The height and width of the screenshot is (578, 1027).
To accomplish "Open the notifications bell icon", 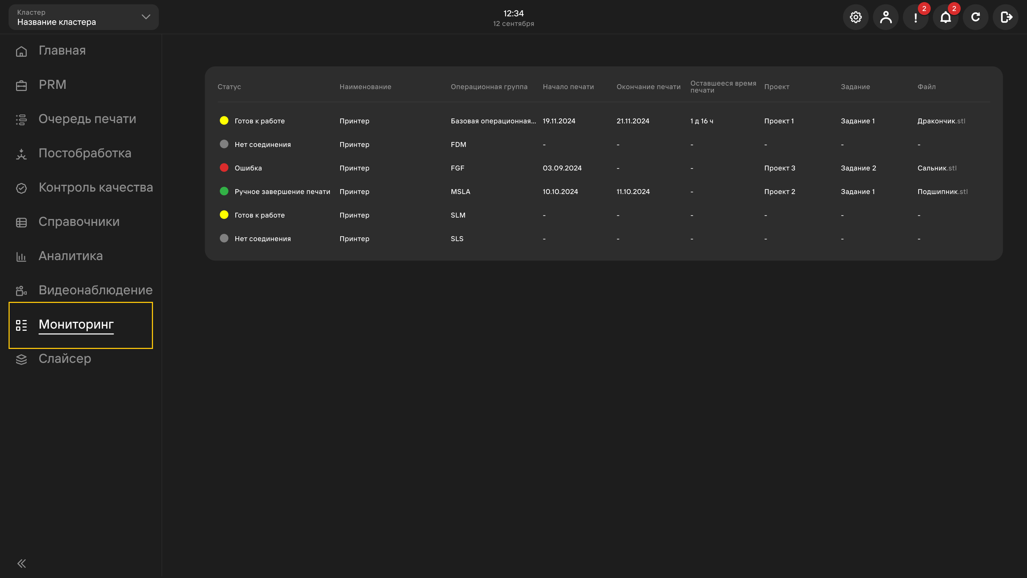I will coord(946,17).
